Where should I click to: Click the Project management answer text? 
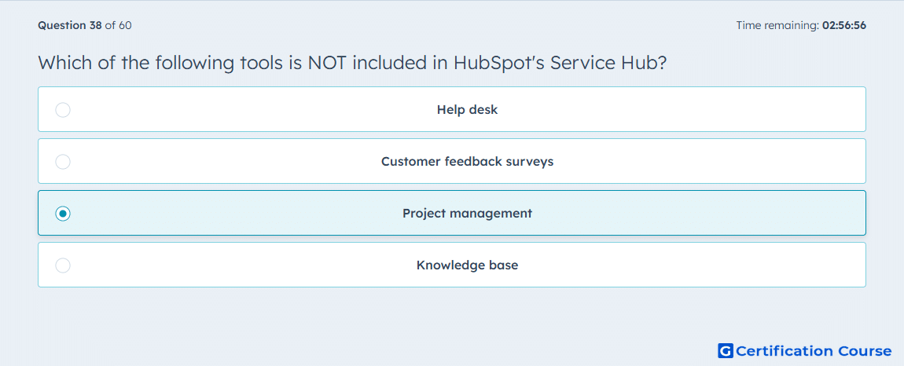467,214
